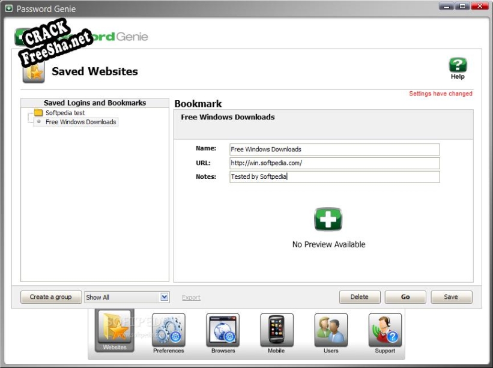This screenshot has width=493, height=368.
Task: Click the Export link
Action: (191, 298)
